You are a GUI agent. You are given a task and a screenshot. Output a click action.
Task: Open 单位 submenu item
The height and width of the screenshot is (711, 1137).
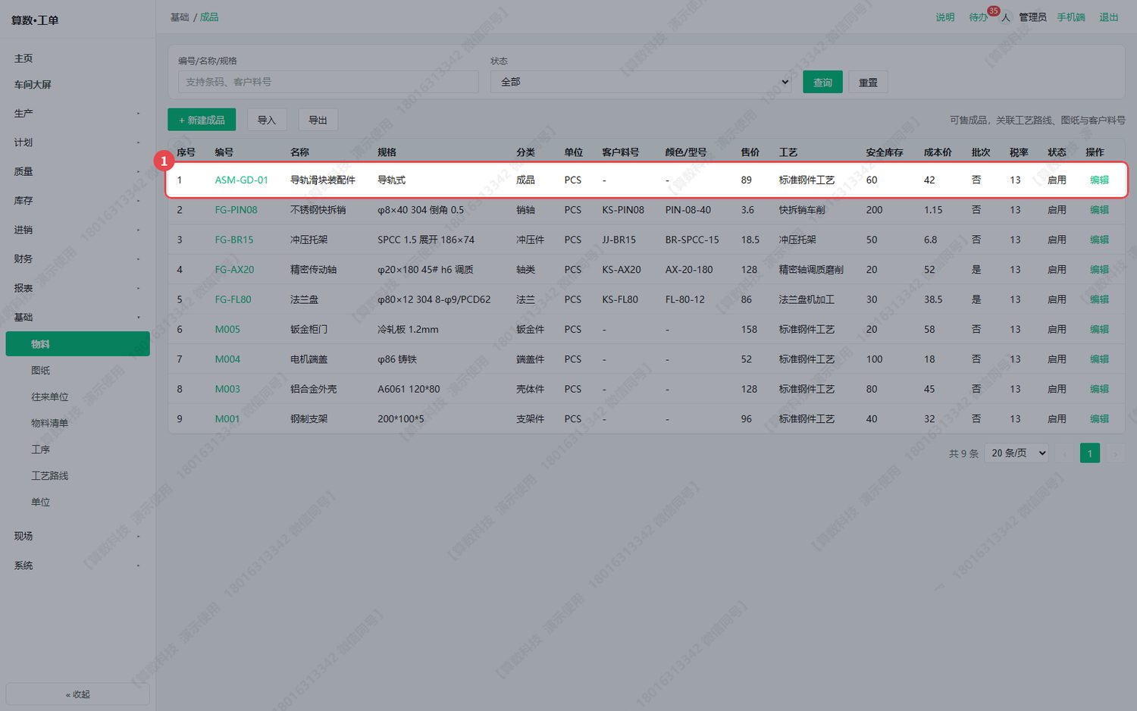(41, 503)
